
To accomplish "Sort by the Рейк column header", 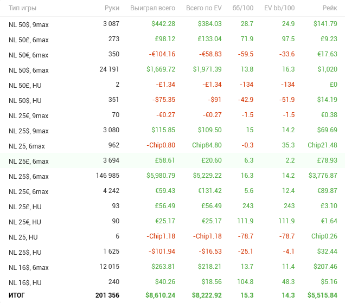I will 330,8.
